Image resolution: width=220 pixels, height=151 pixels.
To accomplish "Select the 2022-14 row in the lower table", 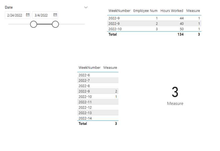I will [x=98, y=118].
